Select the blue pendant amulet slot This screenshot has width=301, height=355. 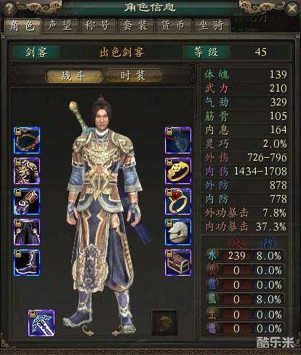[178, 140]
